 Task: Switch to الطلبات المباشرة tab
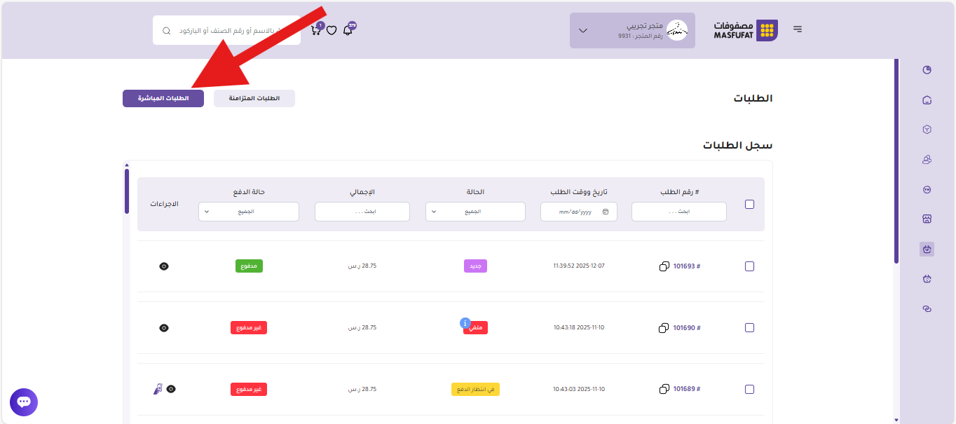click(163, 98)
